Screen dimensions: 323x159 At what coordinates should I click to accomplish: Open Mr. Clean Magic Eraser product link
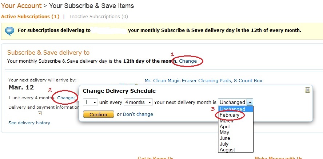[x=204, y=81]
